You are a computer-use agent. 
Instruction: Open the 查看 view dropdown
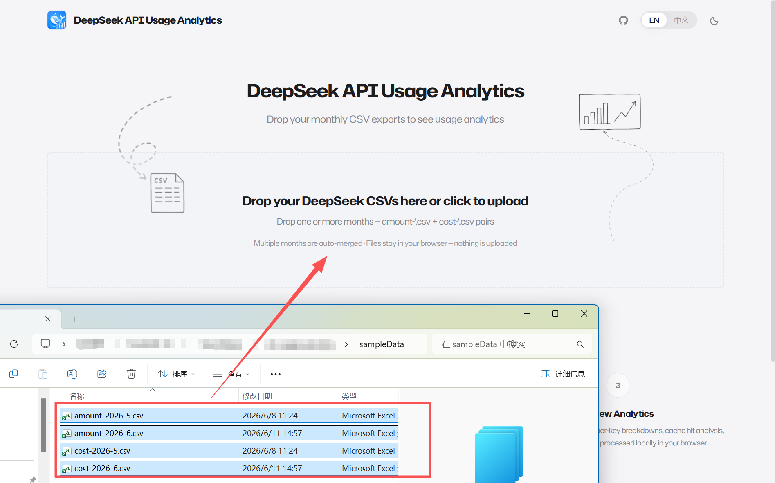(x=231, y=374)
